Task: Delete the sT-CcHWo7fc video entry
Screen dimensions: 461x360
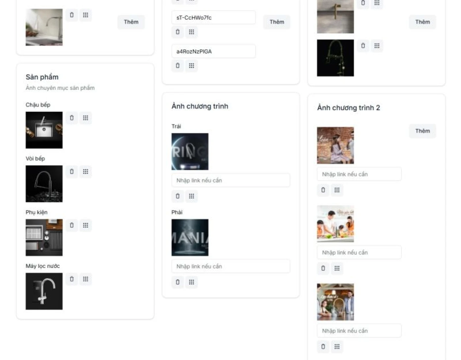Action: click(x=178, y=32)
